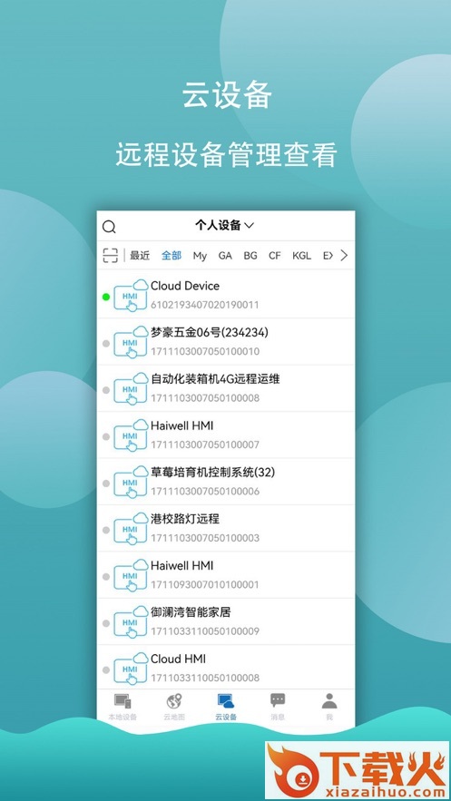Tap HMI icon of Cloud HMI
Viewport: 451px width, 801px height.
[x=131, y=669]
